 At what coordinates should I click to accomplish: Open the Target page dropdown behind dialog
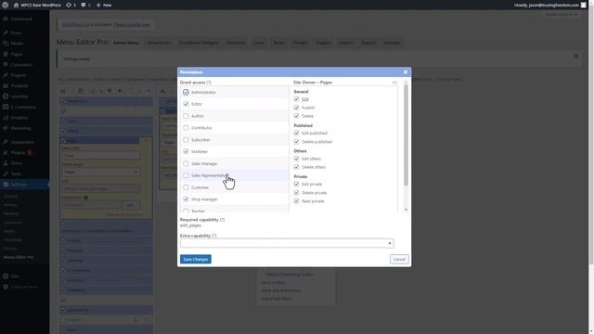pos(101,172)
